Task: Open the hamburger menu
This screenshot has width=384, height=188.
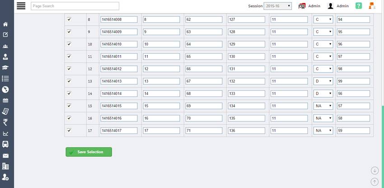Action: (x=21, y=6)
